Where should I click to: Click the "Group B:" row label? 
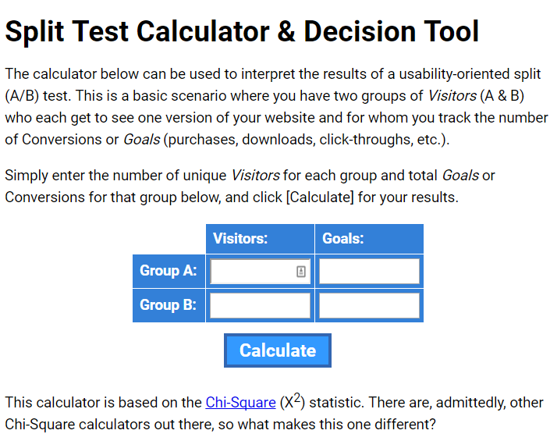coord(168,305)
